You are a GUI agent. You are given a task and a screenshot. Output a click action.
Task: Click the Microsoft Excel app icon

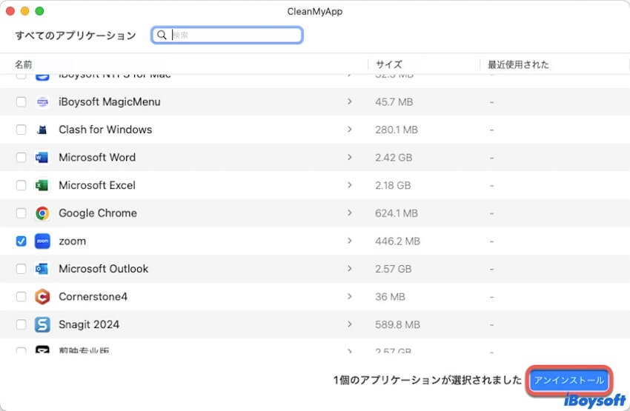(42, 185)
